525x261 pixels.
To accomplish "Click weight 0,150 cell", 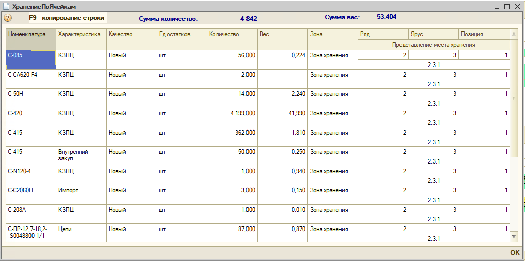I will [283, 195].
